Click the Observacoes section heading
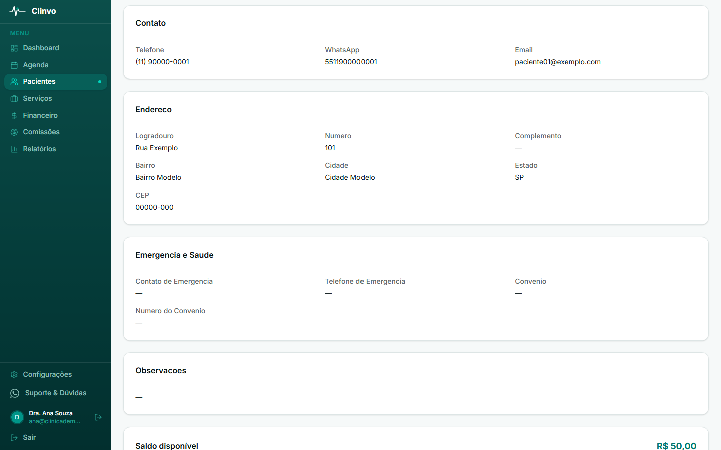 coord(161,371)
